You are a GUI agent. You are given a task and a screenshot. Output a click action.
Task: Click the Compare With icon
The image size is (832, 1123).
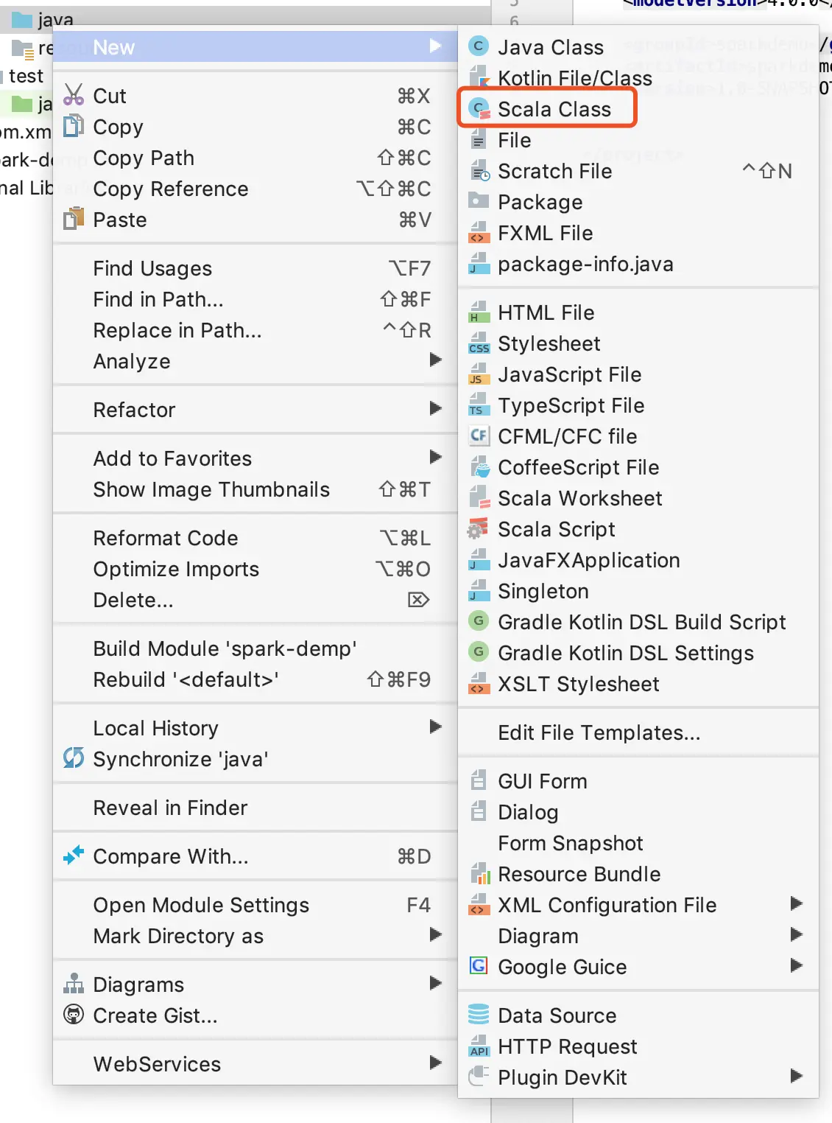74,856
